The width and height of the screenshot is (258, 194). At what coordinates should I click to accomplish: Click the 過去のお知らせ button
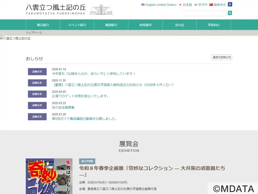pos(222,57)
